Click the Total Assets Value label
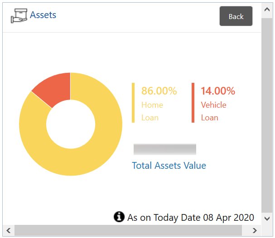The image size is (275, 238). pyautogui.click(x=169, y=166)
